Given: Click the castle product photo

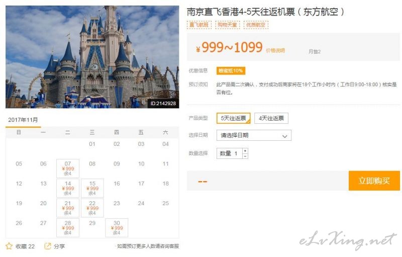Looking at the screenshot, I should 92,57.
